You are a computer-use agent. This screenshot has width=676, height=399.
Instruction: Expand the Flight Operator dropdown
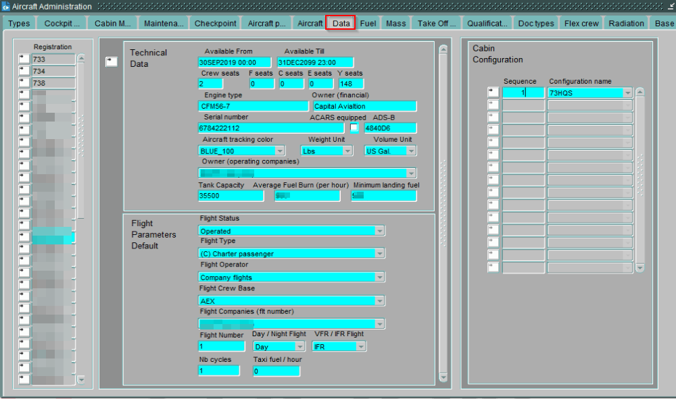pyautogui.click(x=380, y=277)
